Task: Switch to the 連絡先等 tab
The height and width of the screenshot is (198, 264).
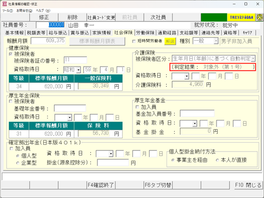Action: click(x=211, y=33)
